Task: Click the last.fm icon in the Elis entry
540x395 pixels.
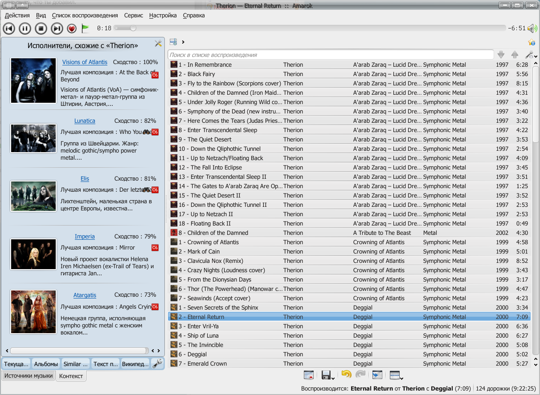Action: [155, 190]
